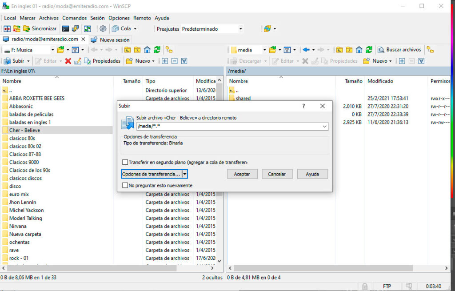
Task: Click the keep remote directory up to date icon
Action: pyautogui.click(x=88, y=29)
